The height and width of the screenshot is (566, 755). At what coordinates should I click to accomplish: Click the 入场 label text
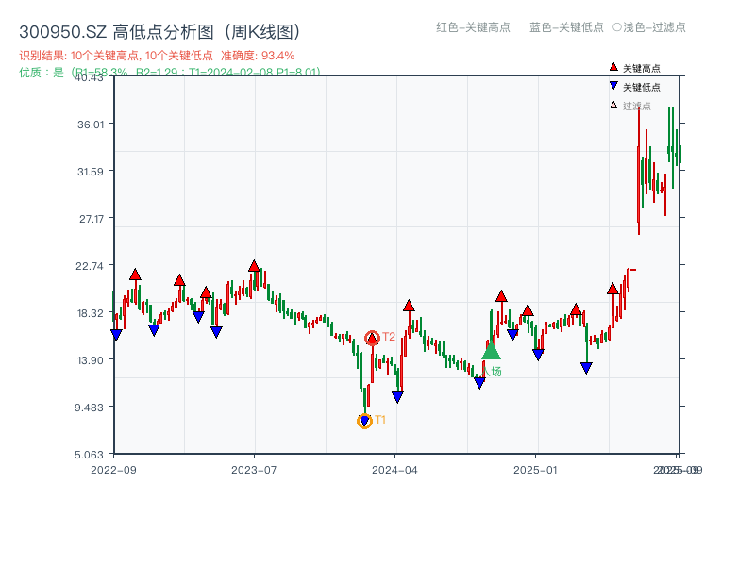pyautogui.click(x=492, y=371)
